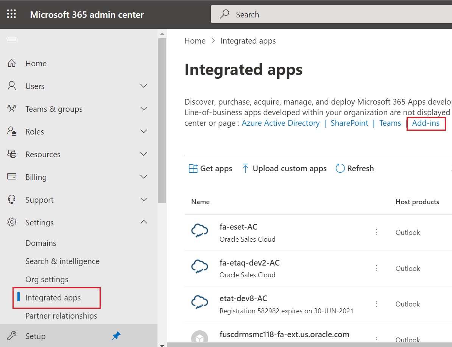
Task: Click the Home icon in the sidebar
Action: (12, 63)
